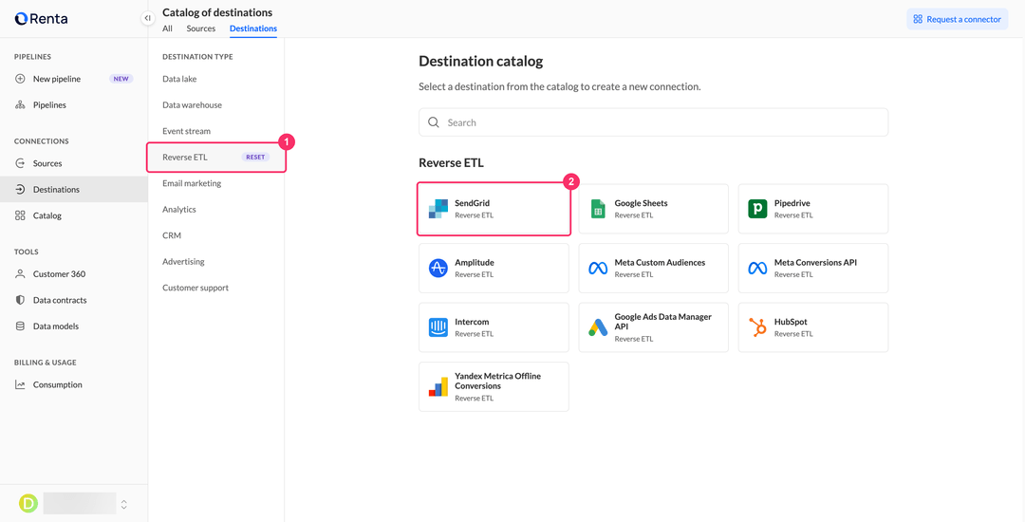Switch to the All tab
Screen dimensions: 1025x522
(x=167, y=28)
